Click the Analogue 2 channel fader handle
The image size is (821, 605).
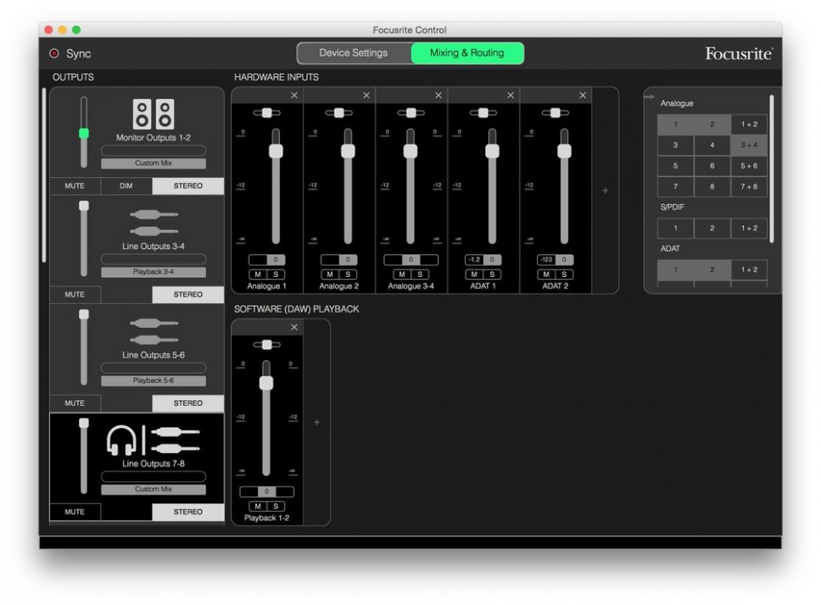pyautogui.click(x=348, y=151)
